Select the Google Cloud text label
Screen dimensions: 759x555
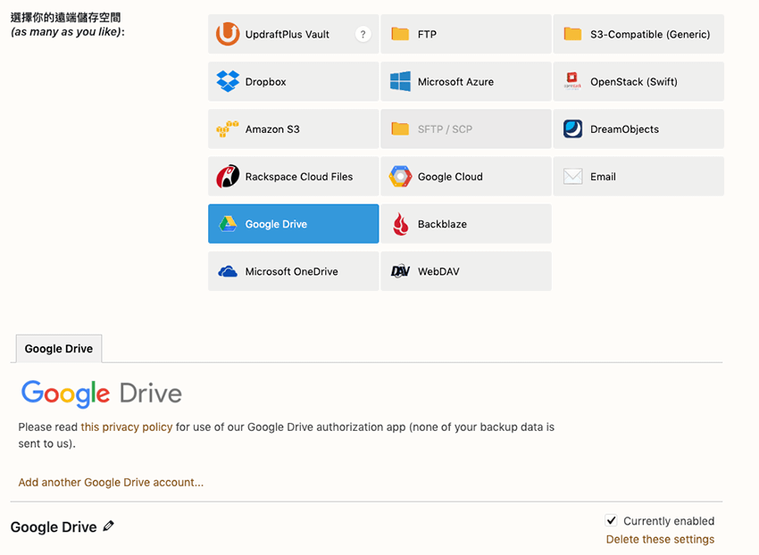tap(450, 177)
